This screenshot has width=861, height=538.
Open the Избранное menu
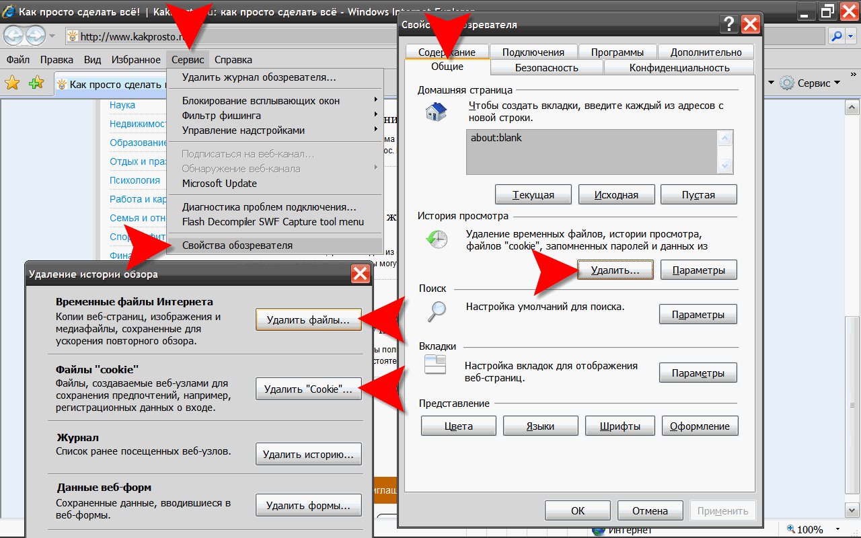tap(136, 60)
